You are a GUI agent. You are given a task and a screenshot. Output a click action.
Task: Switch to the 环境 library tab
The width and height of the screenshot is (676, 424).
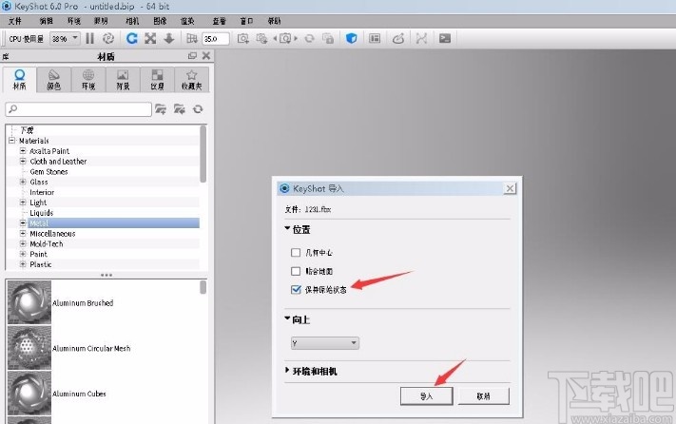click(x=88, y=80)
